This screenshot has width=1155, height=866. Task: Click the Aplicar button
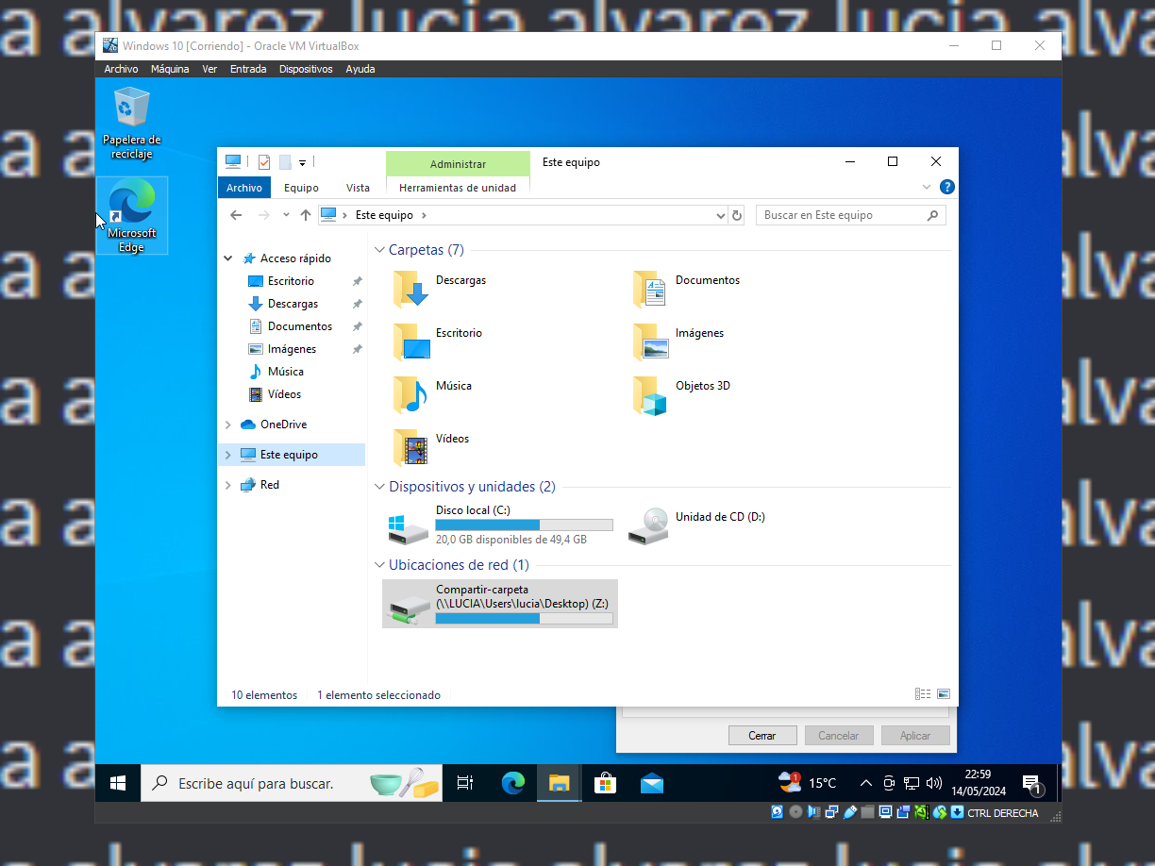pos(914,735)
